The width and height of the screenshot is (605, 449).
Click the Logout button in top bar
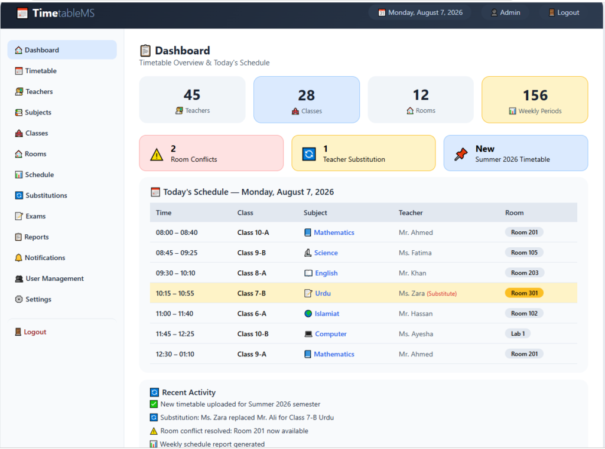(x=564, y=13)
